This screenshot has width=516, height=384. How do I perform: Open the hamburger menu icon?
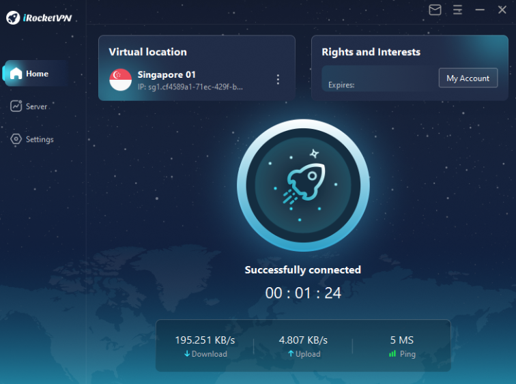[457, 10]
